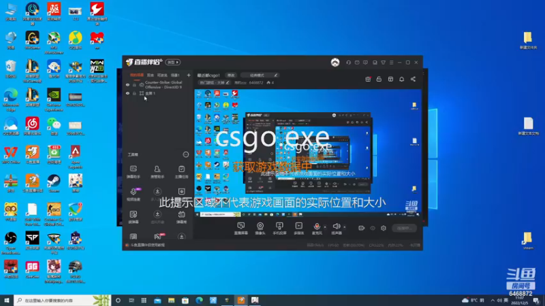
Task: Click the live preview thumbnail
Action: click(308, 153)
